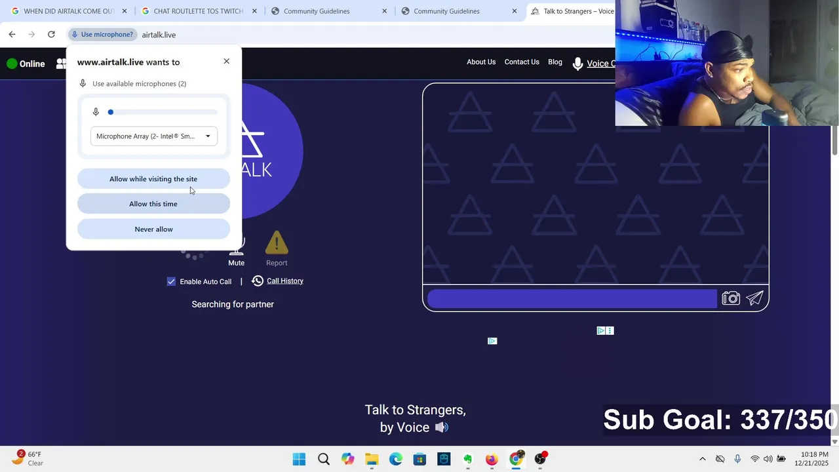Click Allow while visiting the site
This screenshot has height=472, width=839.
click(x=153, y=179)
